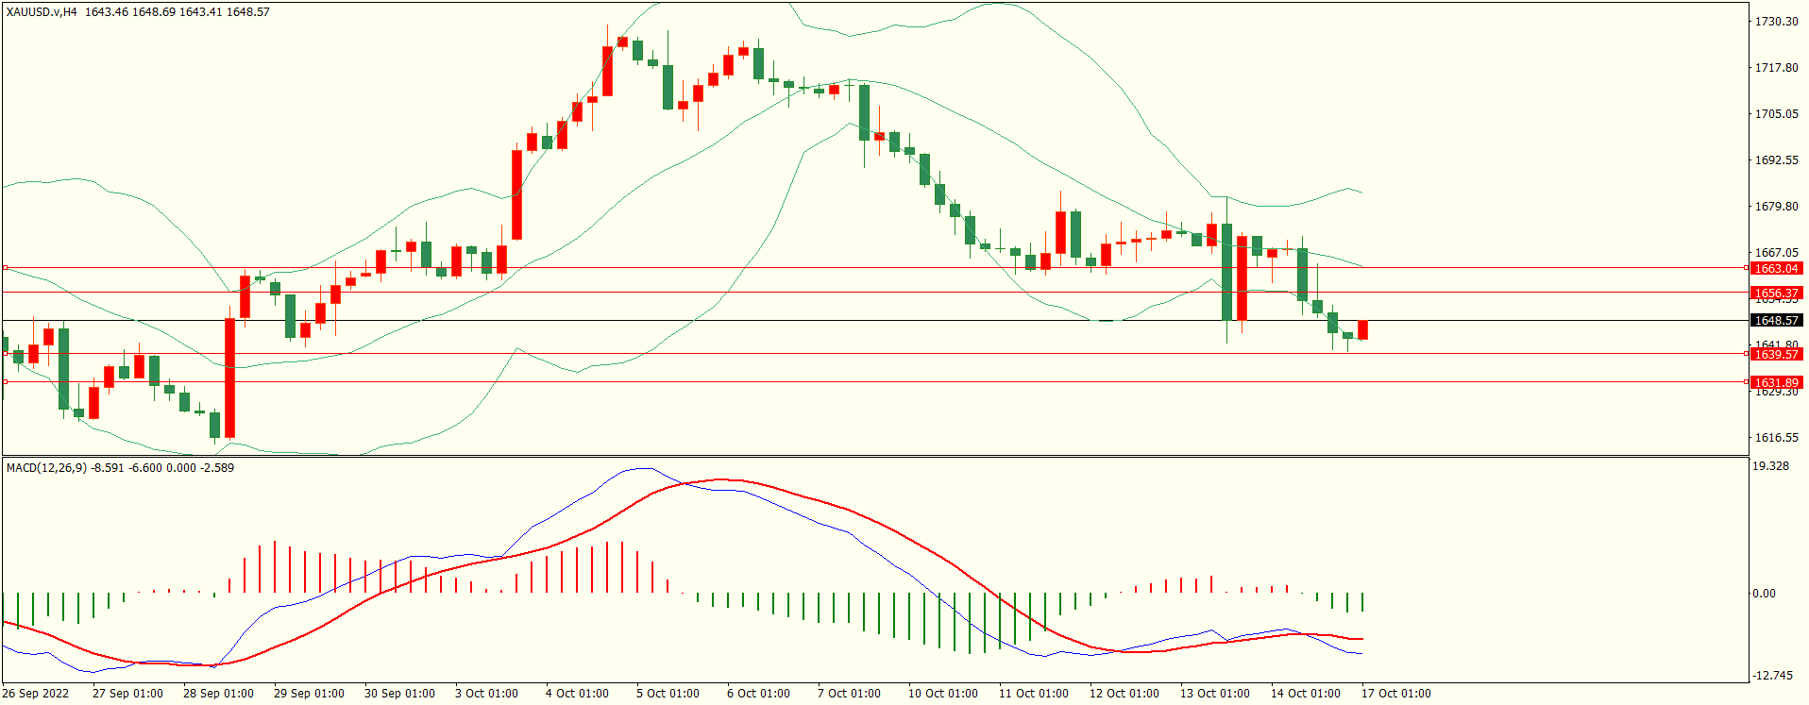Viewport: 1809px width, 705px height.
Task: Click the XAUUSD.v,H4 chart title text
Action: tap(42, 12)
